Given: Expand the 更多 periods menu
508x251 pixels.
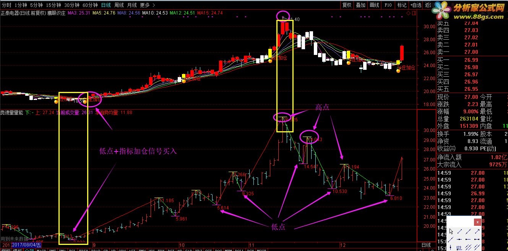Looking at the screenshot, I should pos(147,5).
